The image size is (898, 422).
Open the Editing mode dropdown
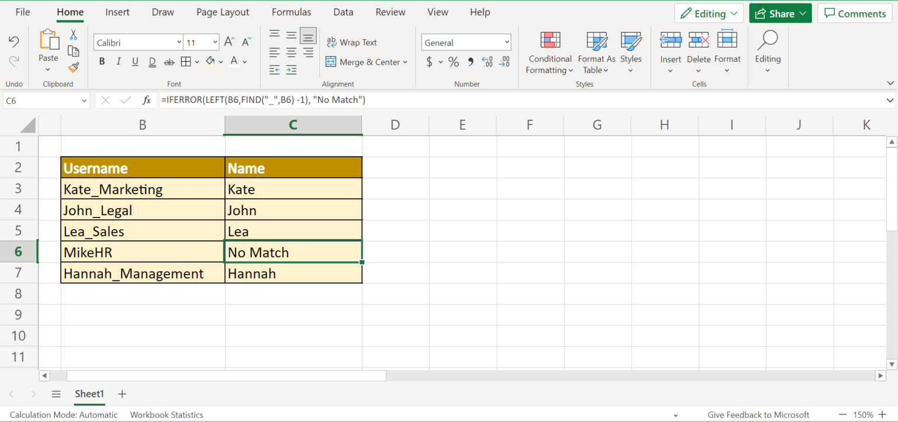(x=709, y=13)
